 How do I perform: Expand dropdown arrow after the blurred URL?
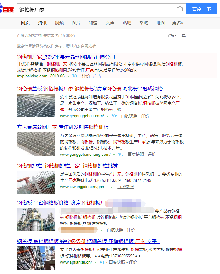tap(101, 230)
